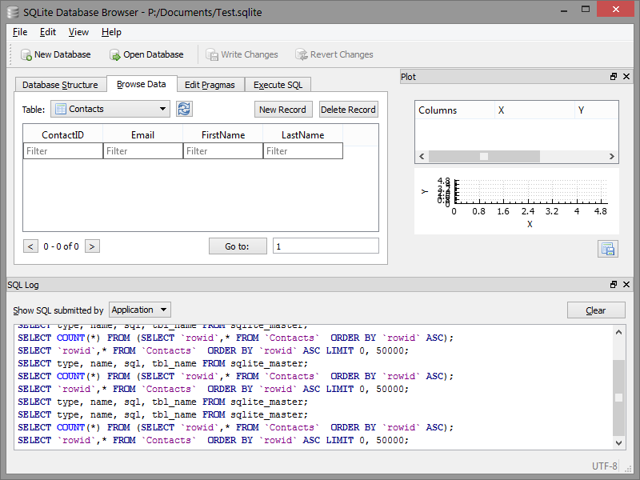Open an existing database file
Image resolution: width=640 pixels, height=480 pixels.
pos(146,54)
